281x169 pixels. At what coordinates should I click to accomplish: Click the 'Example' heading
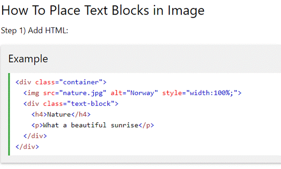click(x=28, y=59)
